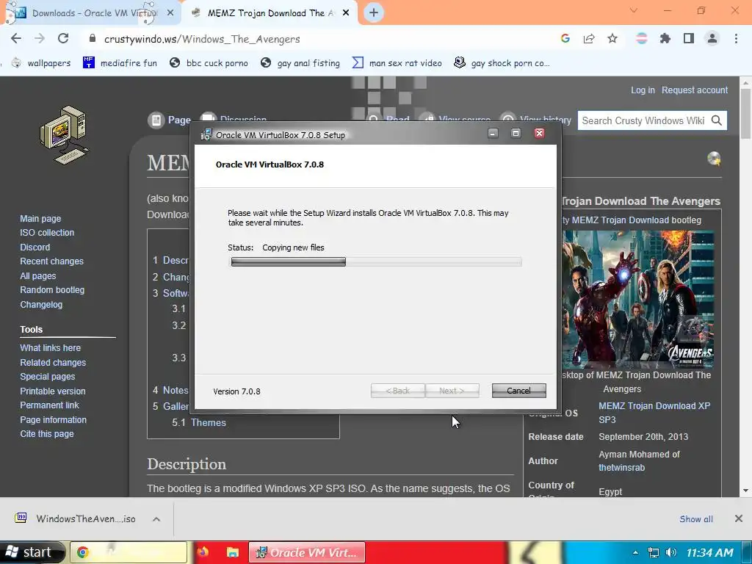This screenshot has width=752, height=564.
Task: Click the Log in link
Action: [643, 90]
